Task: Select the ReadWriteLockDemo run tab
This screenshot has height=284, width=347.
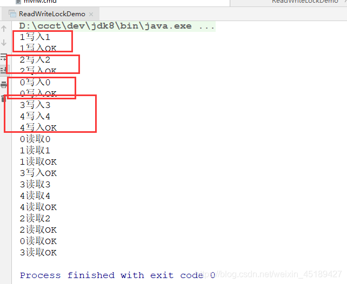Action: tap(52, 14)
